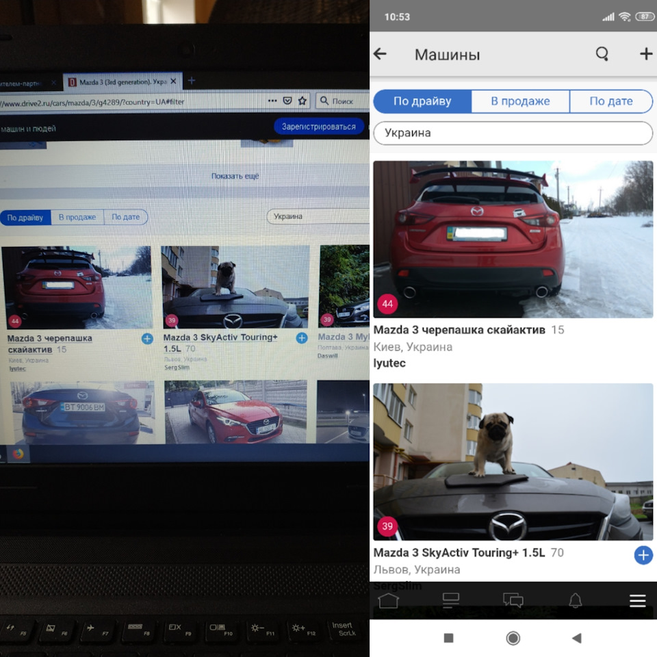Tap the Android back triangle button
657x657 pixels.
tap(577, 638)
